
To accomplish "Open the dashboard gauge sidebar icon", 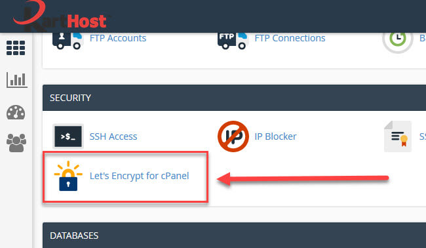I will [x=16, y=112].
